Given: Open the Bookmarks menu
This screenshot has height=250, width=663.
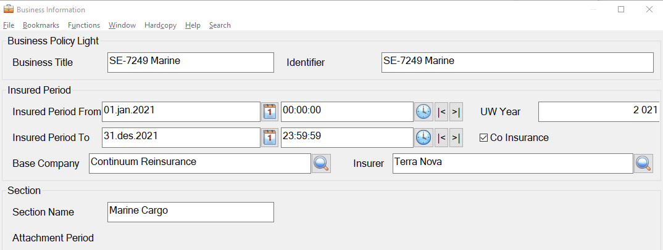Looking at the screenshot, I should point(41,25).
